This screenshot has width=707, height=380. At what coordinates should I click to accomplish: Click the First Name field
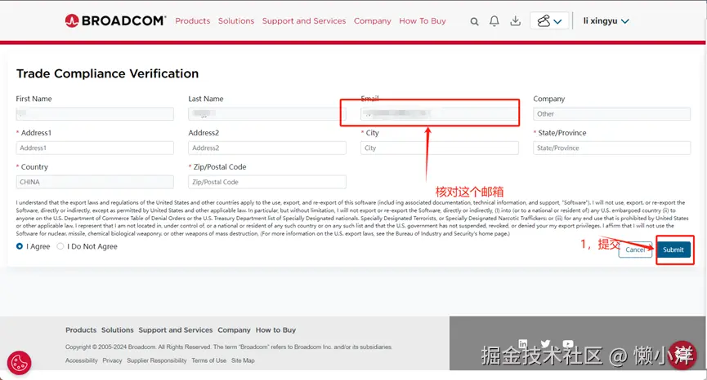click(x=95, y=114)
